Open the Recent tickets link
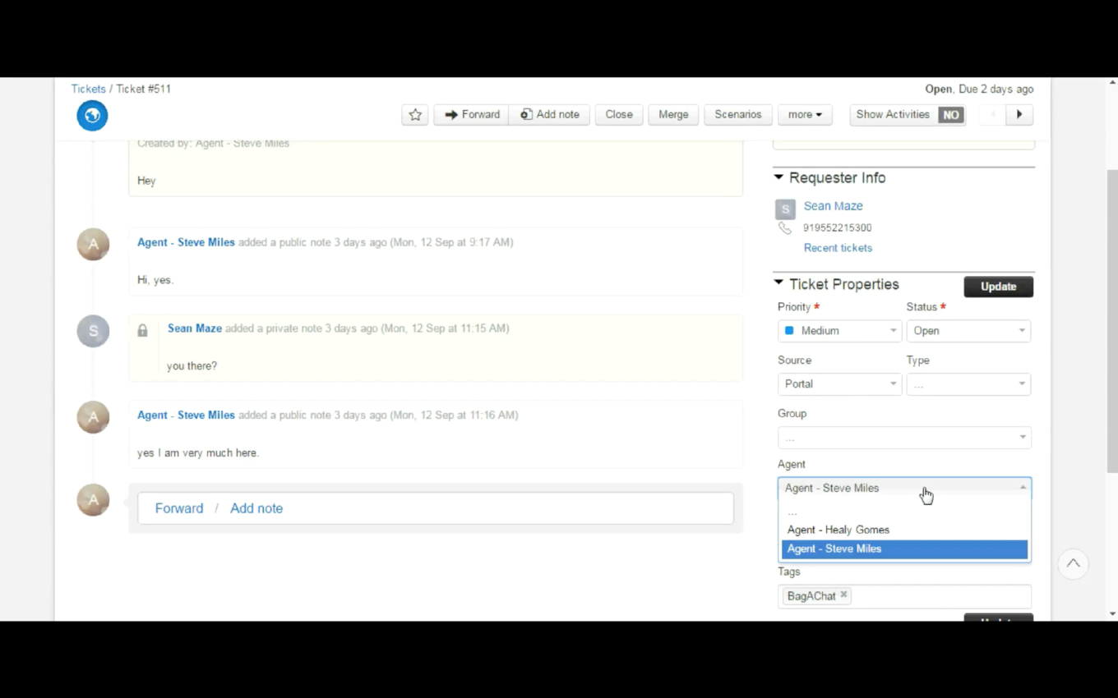 [x=838, y=248]
